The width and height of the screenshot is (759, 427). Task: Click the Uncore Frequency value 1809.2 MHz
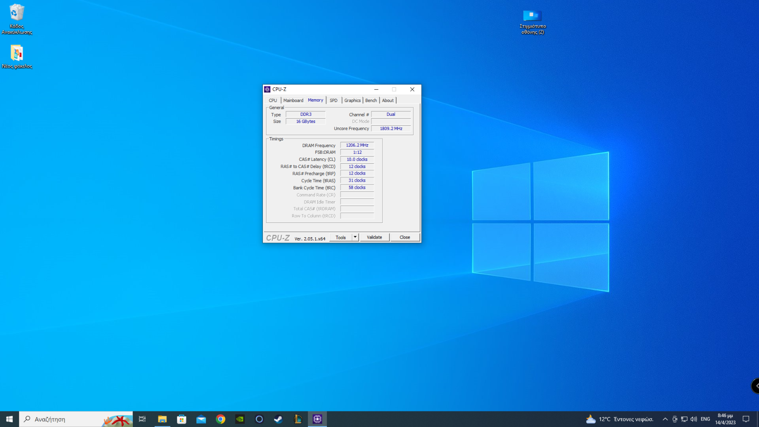(x=391, y=129)
